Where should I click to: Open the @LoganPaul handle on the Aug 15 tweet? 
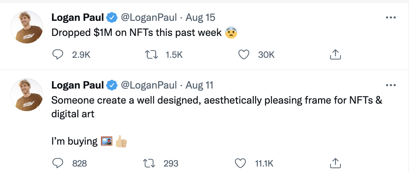coord(149,17)
